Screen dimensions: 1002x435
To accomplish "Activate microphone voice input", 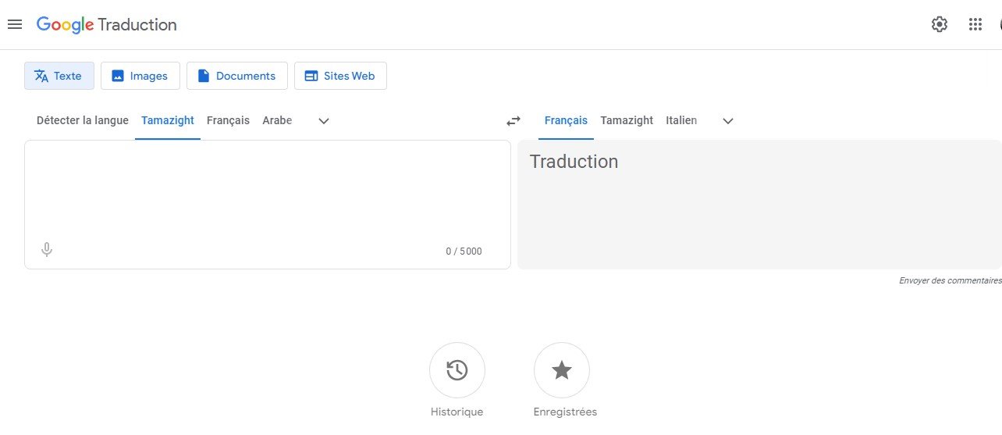I will pos(47,250).
